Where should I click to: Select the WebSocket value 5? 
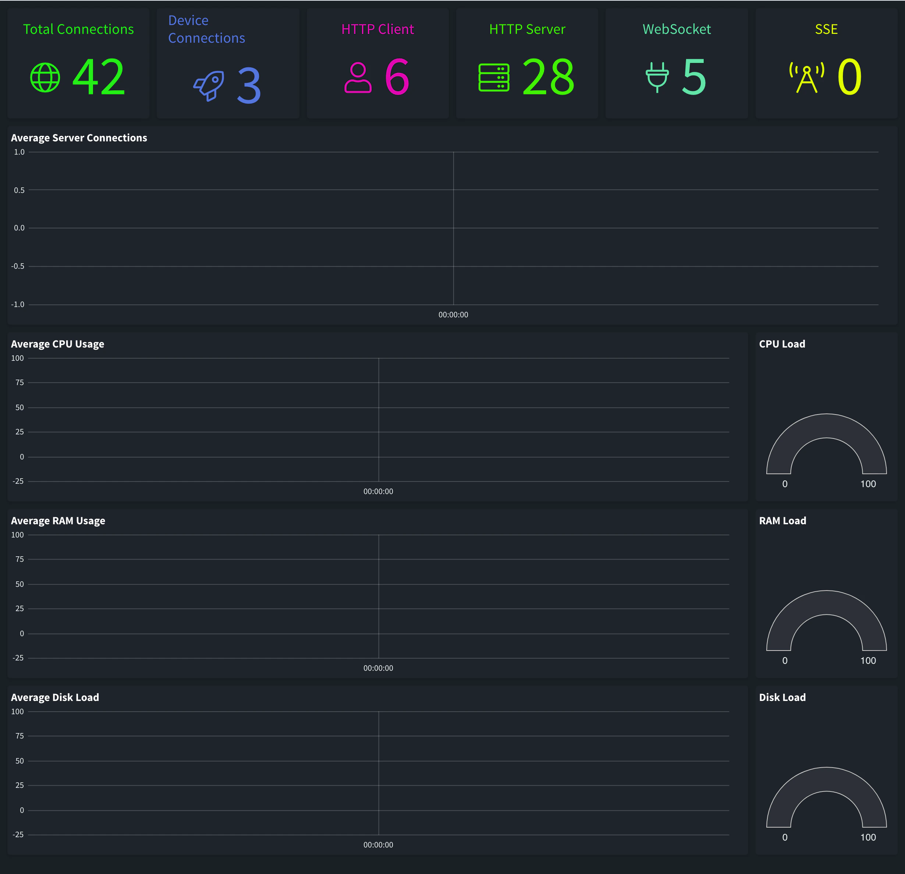[695, 77]
